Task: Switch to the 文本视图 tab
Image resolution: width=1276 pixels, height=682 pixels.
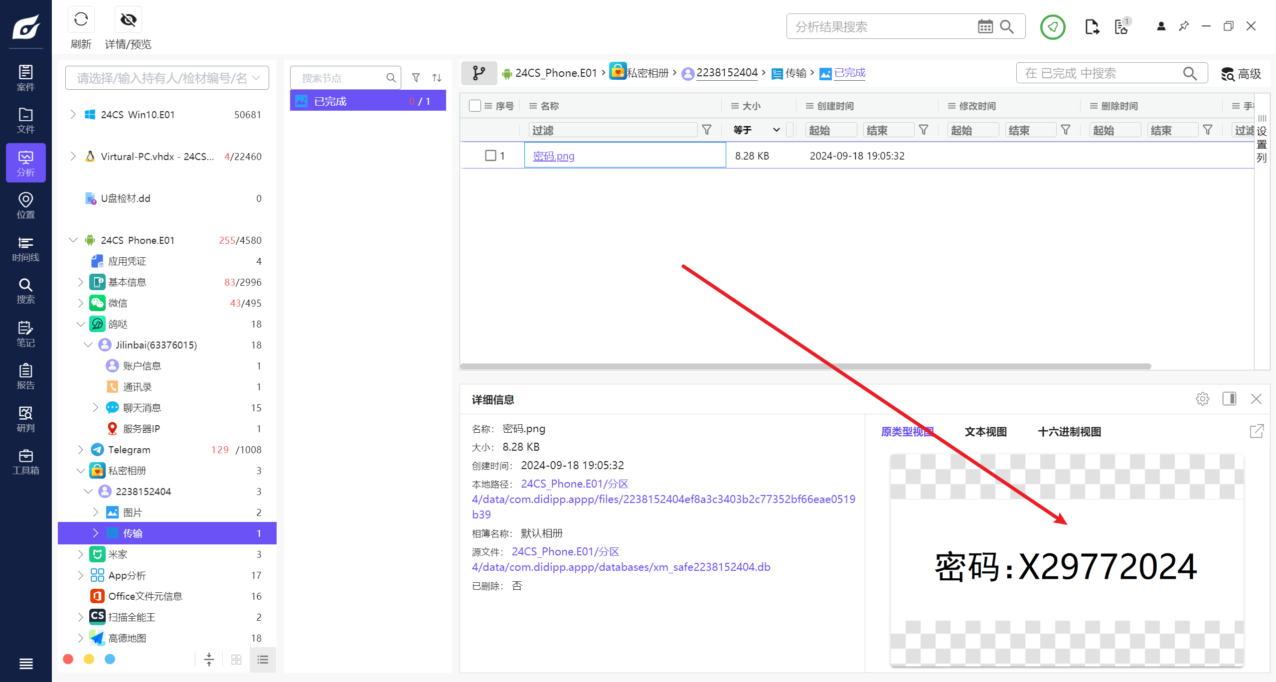Action: pos(985,432)
